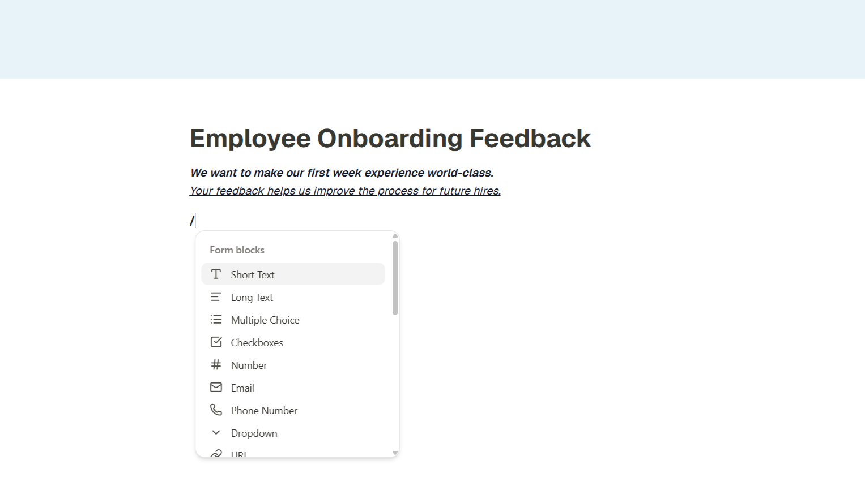The width and height of the screenshot is (865, 486).
Task: Choose Long Text from form blocks
Action: point(252,298)
